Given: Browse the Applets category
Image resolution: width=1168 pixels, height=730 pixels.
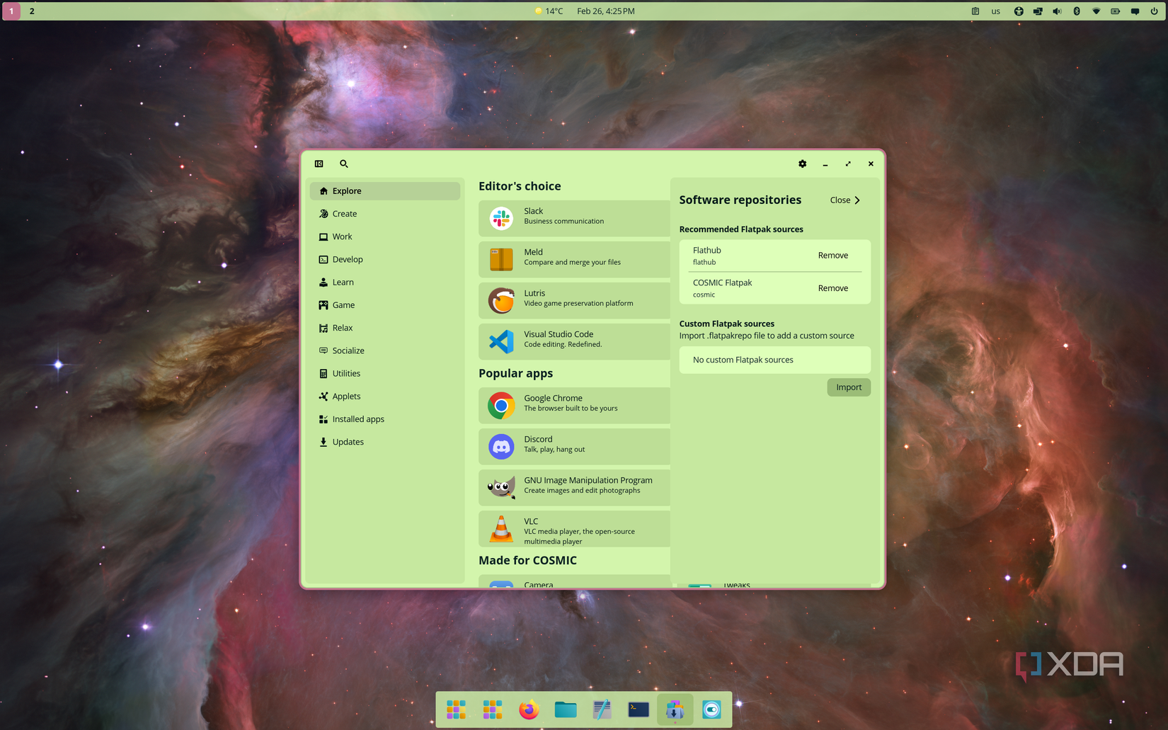Looking at the screenshot, I should tap(346, 396).
